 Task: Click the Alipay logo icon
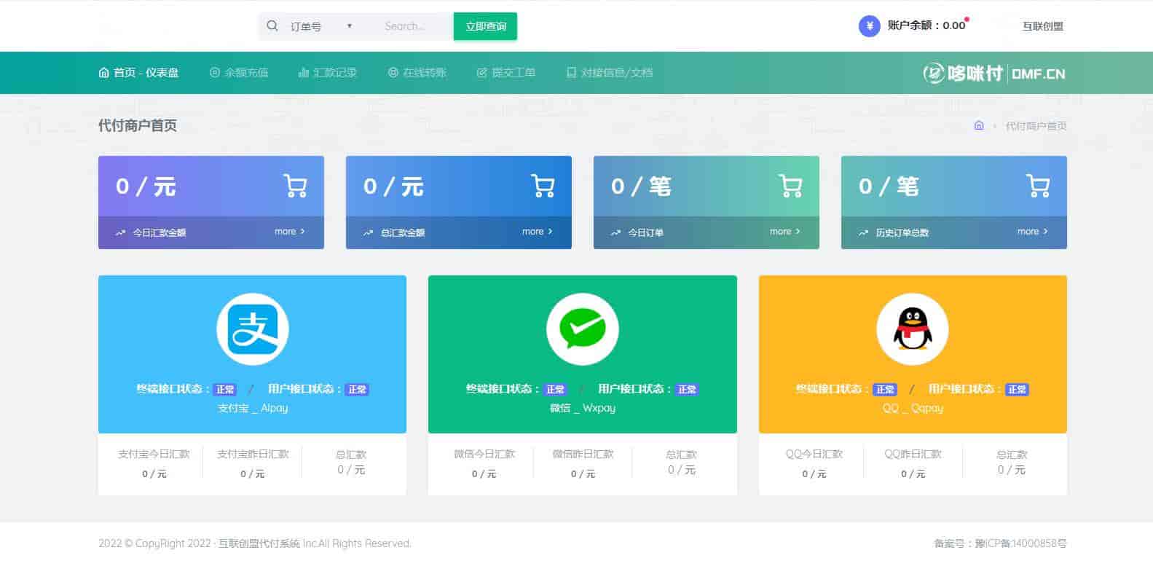click(x=252, y=329)
